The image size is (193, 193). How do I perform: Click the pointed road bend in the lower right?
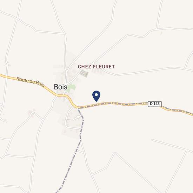[115, 153]
